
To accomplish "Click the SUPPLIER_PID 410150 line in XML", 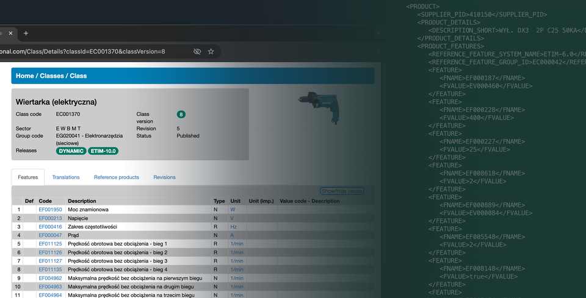I will click(482, 15).
